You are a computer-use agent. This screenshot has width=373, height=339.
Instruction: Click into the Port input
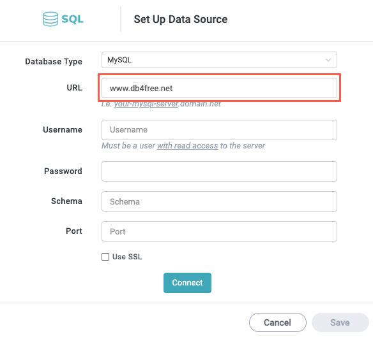pyautogui.click(x=219, y=231)
